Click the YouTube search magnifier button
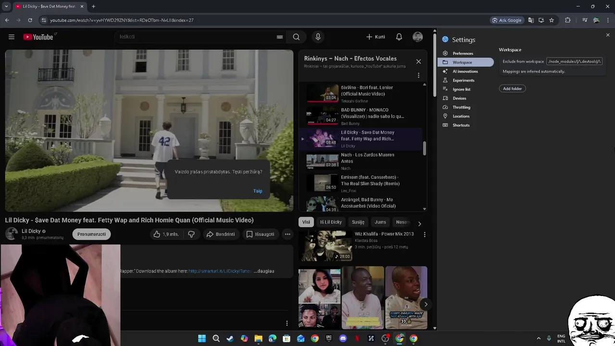Screen dimensions: 615x346 tap(296, 37)
